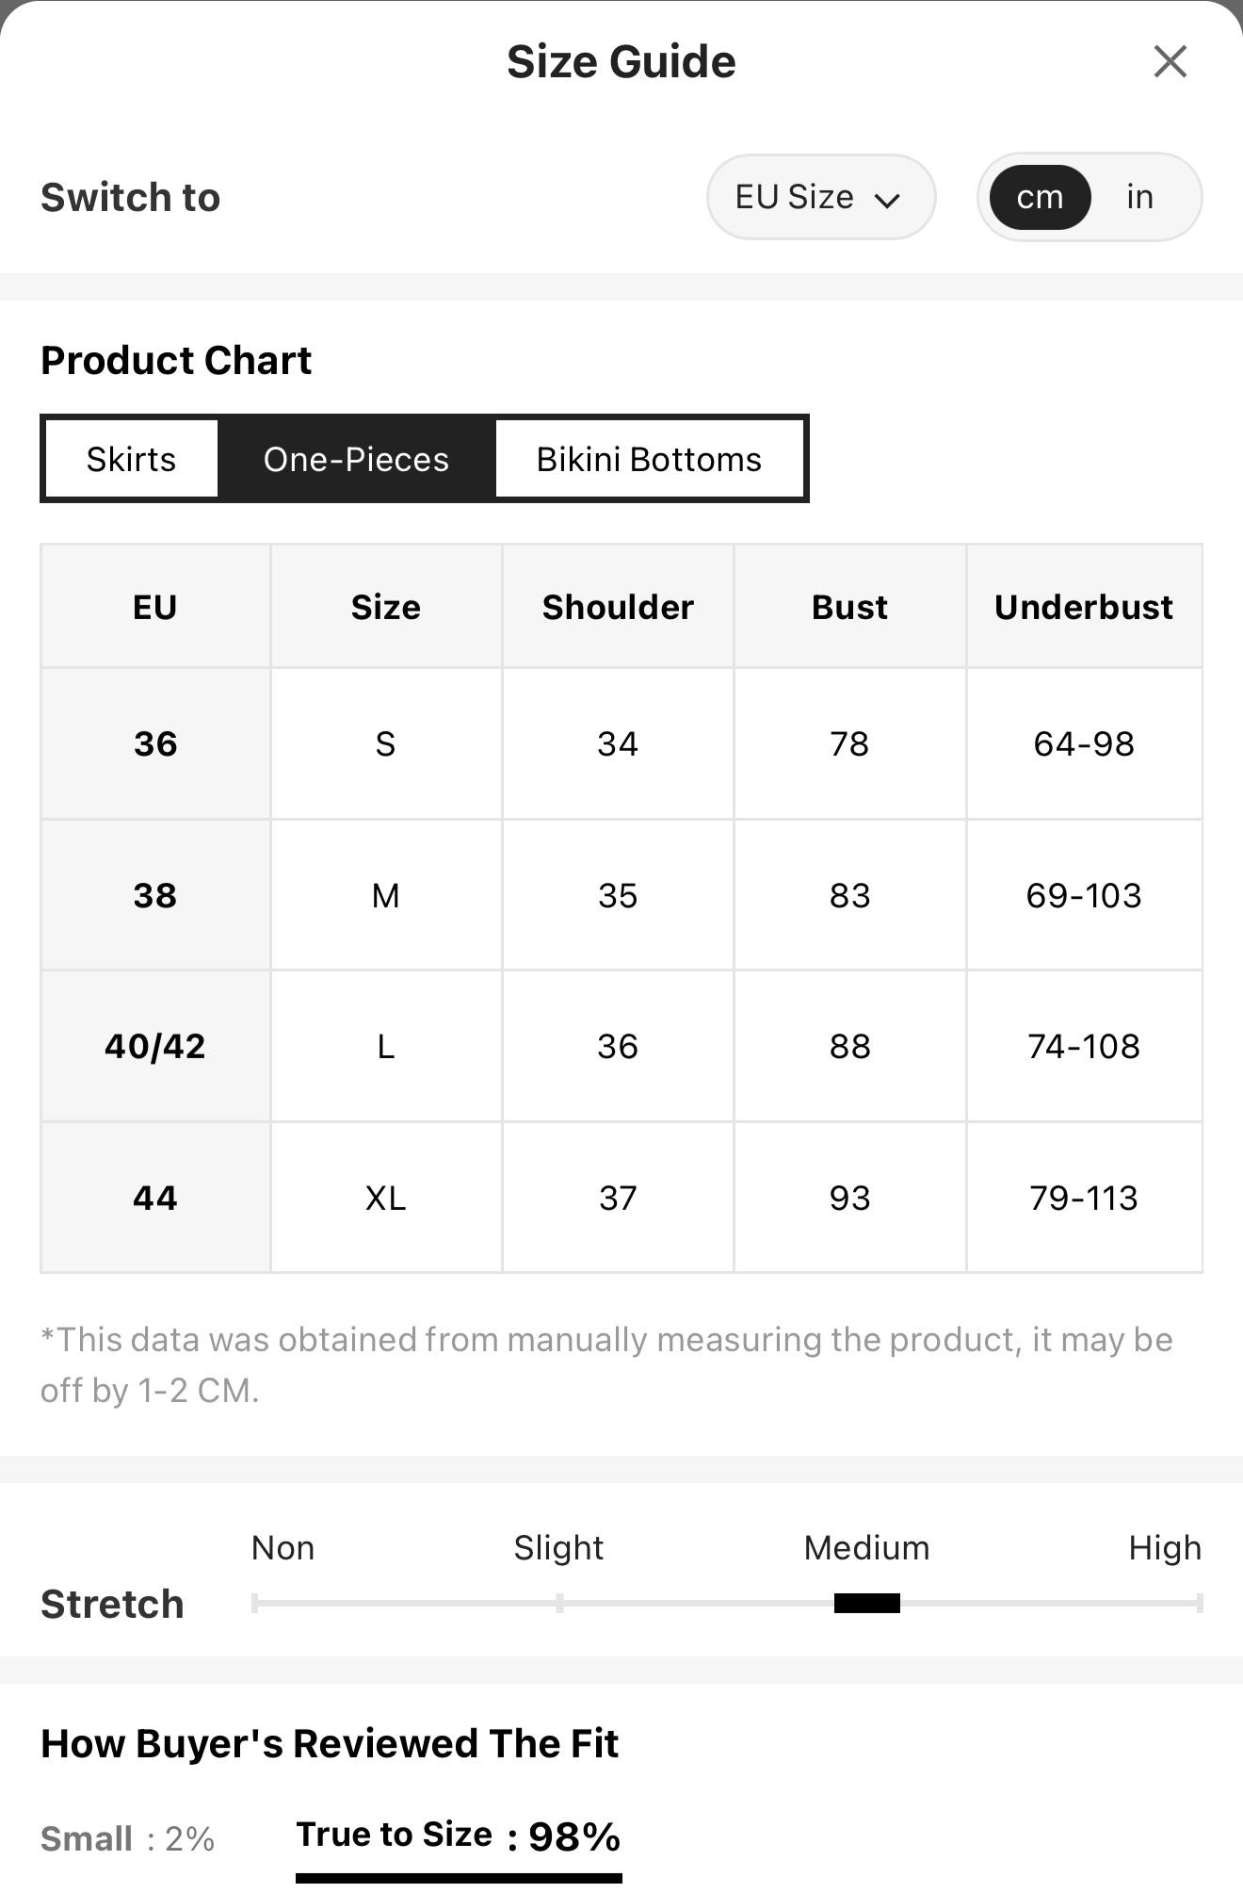Select the One-Pieces tab

pos(356,459)
